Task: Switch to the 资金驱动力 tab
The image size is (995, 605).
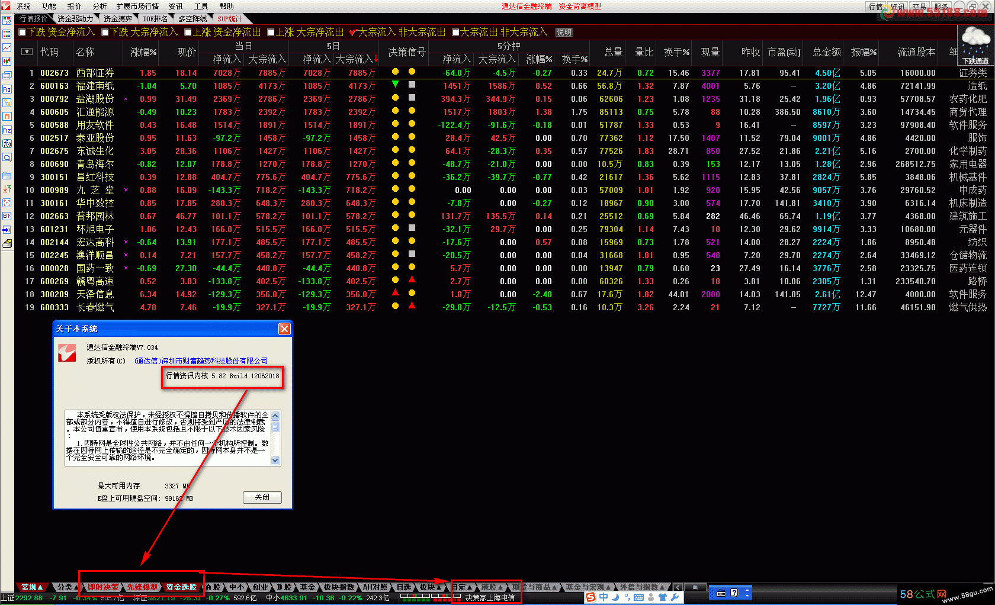Action: click(x=75, y=19)
